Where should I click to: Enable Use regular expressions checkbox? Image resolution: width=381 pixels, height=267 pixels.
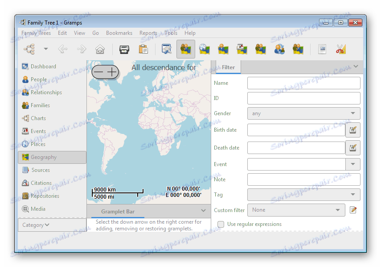click(x=221, y=224)
